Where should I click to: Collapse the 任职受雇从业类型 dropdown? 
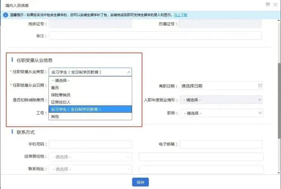click(x=129, y=72)
